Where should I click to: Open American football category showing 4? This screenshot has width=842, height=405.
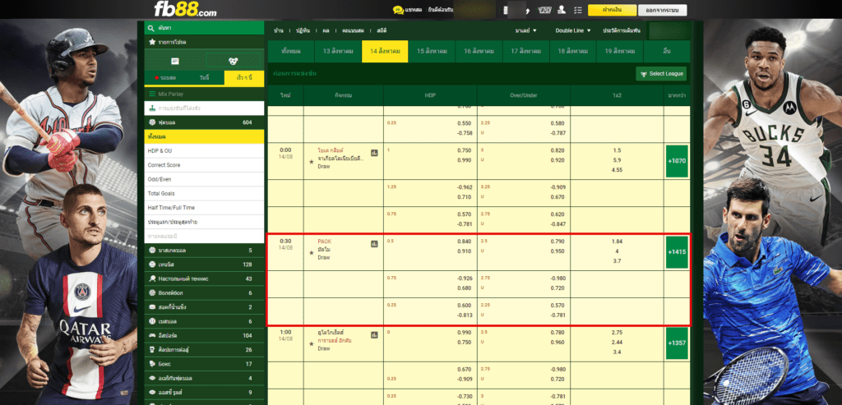coord(204,378)
